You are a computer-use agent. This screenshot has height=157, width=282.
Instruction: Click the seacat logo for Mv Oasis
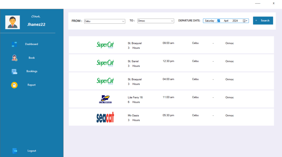coord(105,117)
